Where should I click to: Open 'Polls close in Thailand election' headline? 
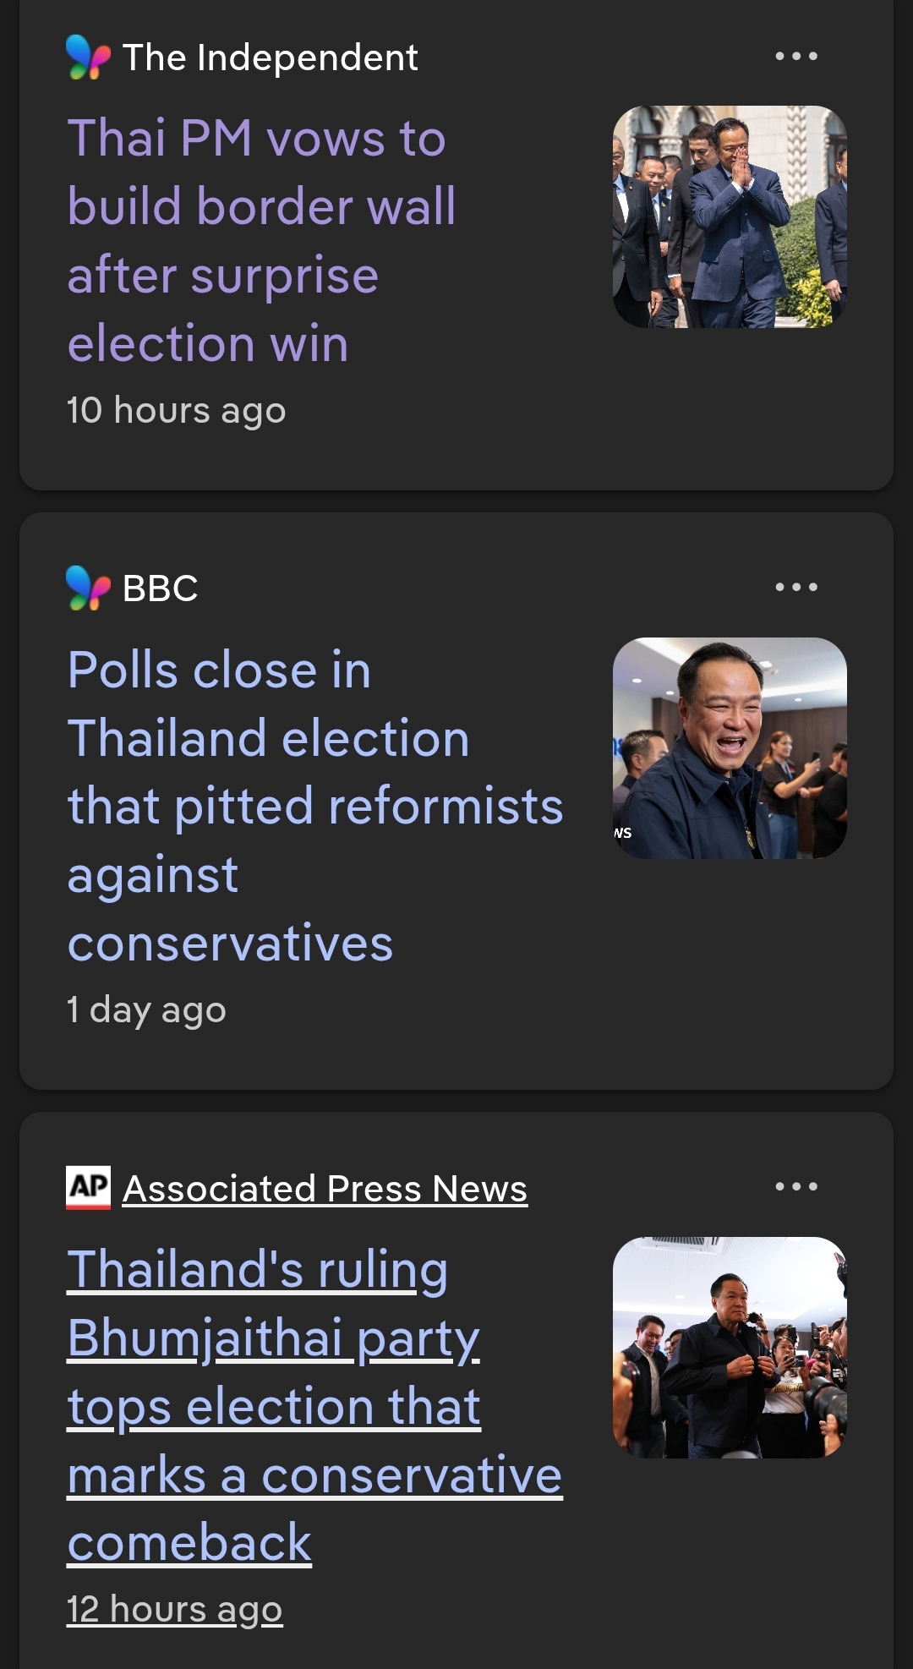[314, 806]
